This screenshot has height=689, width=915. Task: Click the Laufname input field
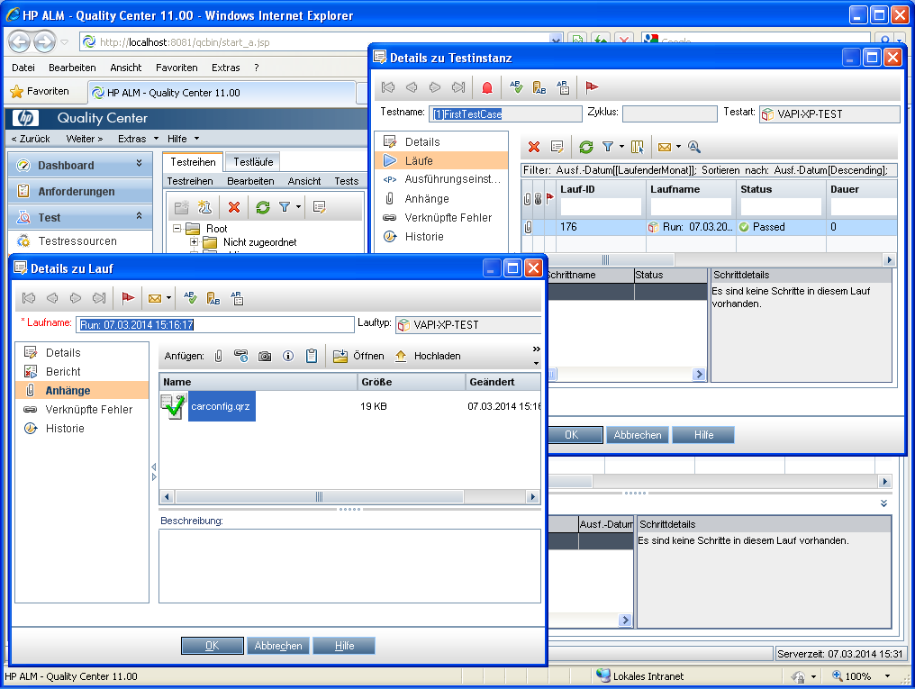point(214,325)
